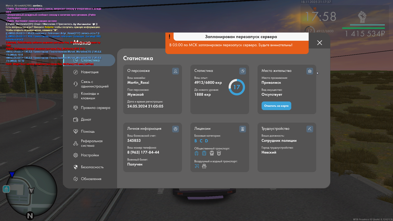Click the second public transport license icon
The height and width of the screenshot is (221, 393).
tap(204, 153)
